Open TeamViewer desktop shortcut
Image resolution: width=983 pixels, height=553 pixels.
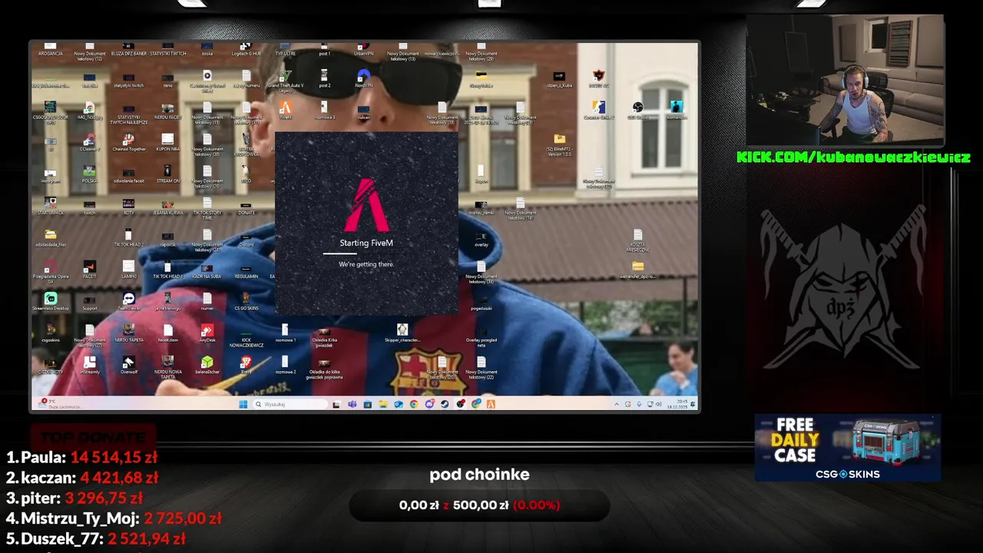click(x=129, y=300)
